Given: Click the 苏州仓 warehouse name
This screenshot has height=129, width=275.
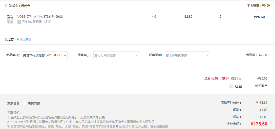Looking at the screenshot, I should click(x=26, y=6).
